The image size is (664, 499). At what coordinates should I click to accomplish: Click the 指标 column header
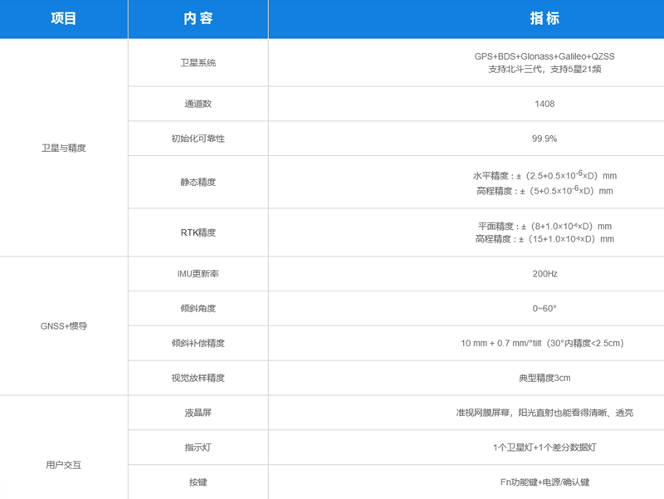[544, 18]
